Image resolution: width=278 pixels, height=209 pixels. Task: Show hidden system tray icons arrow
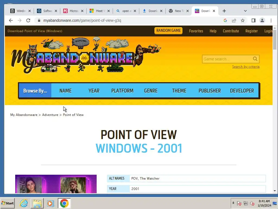233,203
